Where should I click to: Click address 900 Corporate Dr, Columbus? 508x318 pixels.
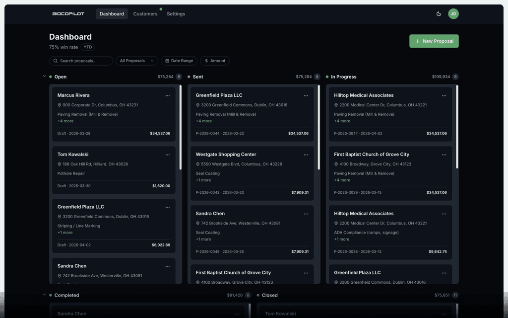(x=100, y=105)
